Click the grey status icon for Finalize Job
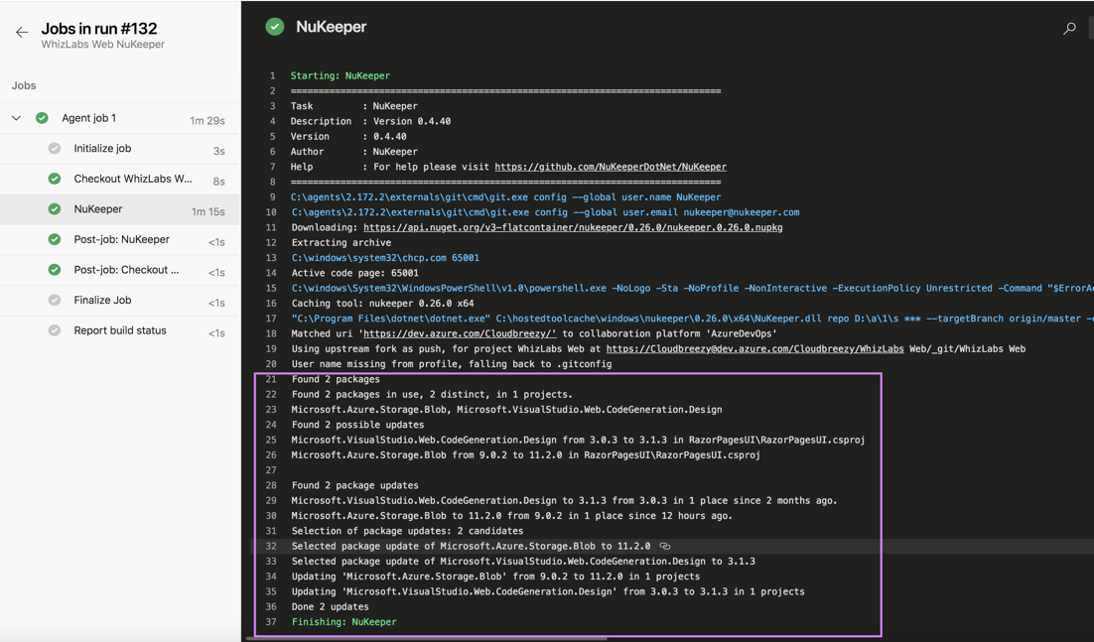 point(55,300)
